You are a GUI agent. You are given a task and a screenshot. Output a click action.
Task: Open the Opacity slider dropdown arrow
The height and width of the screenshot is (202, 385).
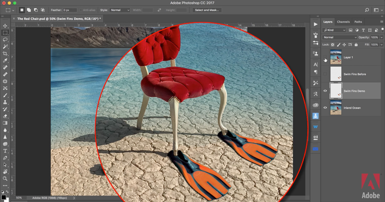381,37
